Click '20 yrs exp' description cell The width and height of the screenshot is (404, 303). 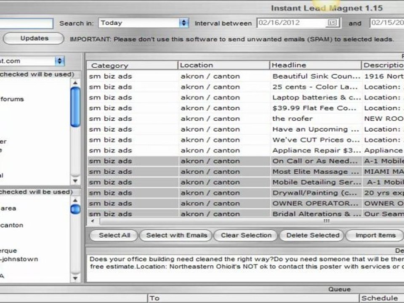tap(383, 193)
